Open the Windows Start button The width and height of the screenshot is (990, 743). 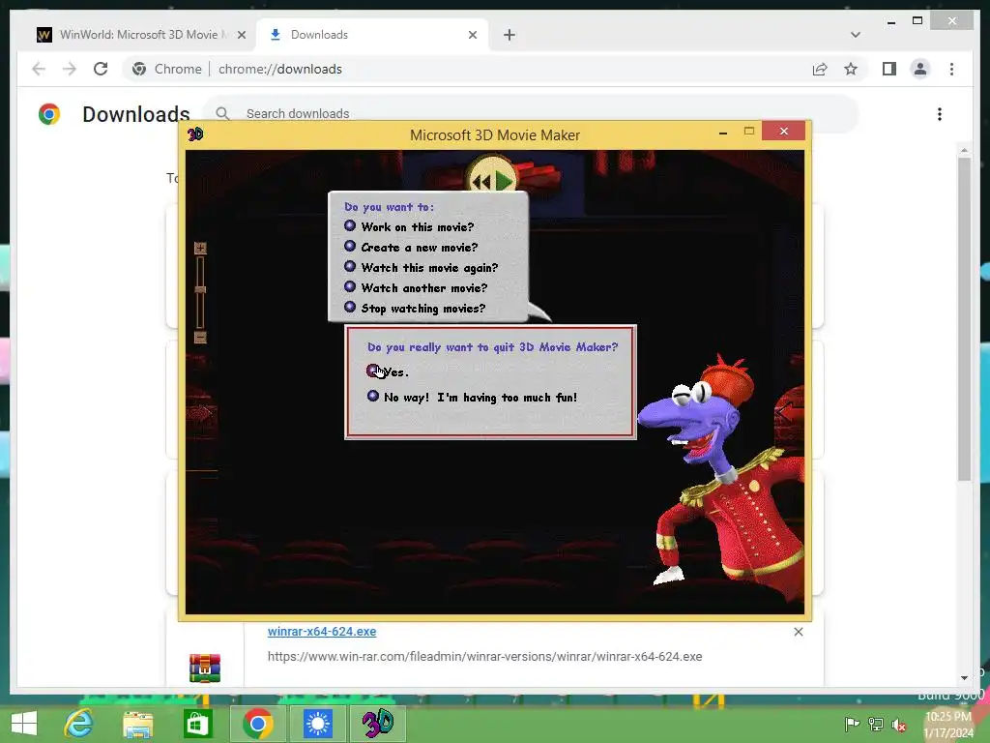pos(24,724)
